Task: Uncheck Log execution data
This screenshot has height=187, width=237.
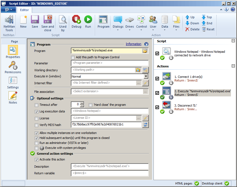Action: 36,112
